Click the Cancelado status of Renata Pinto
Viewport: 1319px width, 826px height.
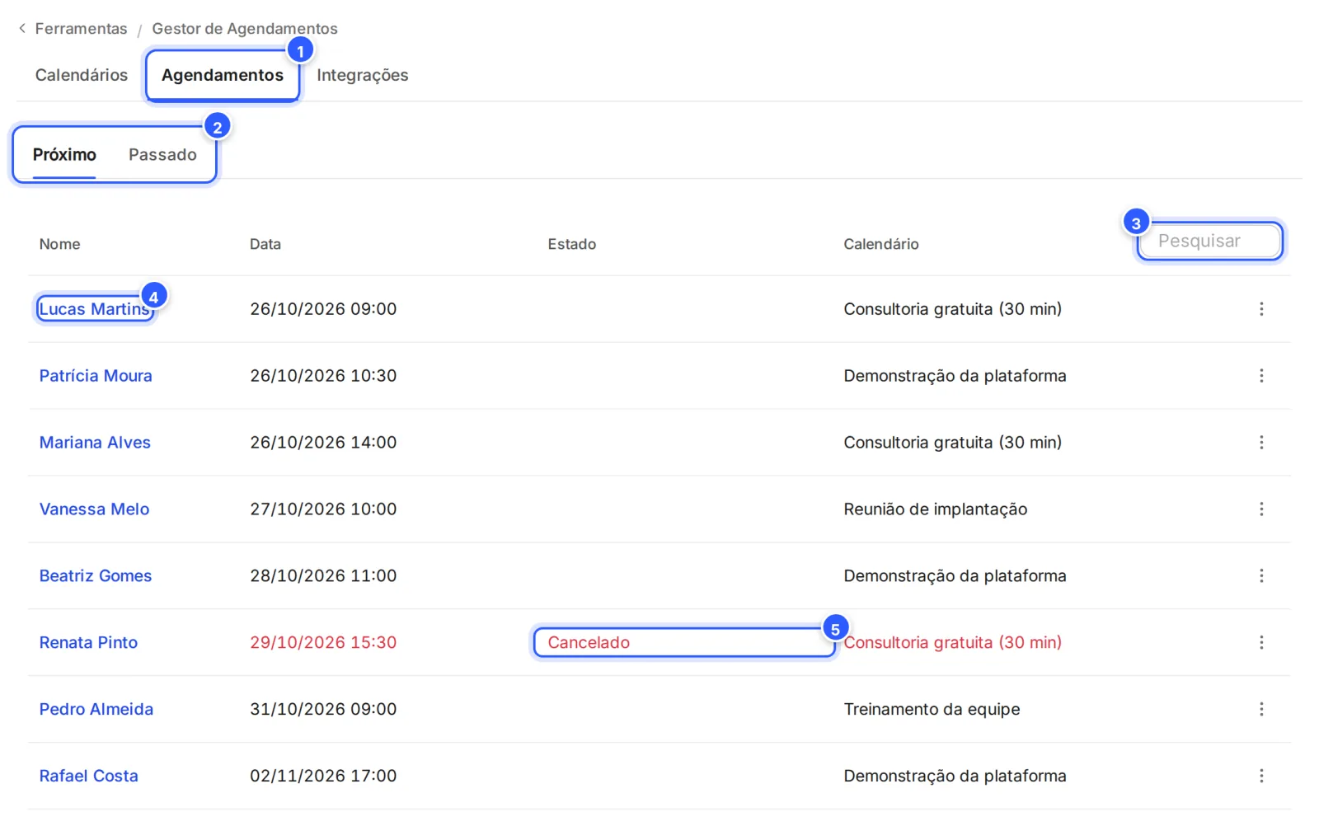tap(589, 643)
